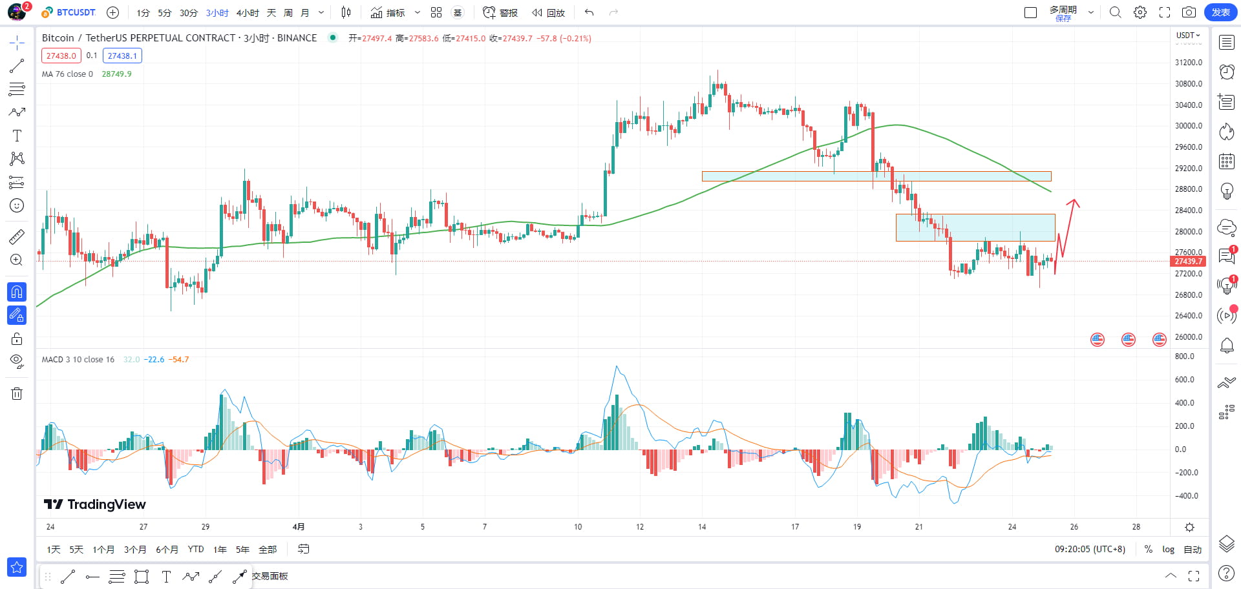Open the chats panel with notification badge
The image size is (1241, 589).
pyautogui.click(x=1226, y=256)
